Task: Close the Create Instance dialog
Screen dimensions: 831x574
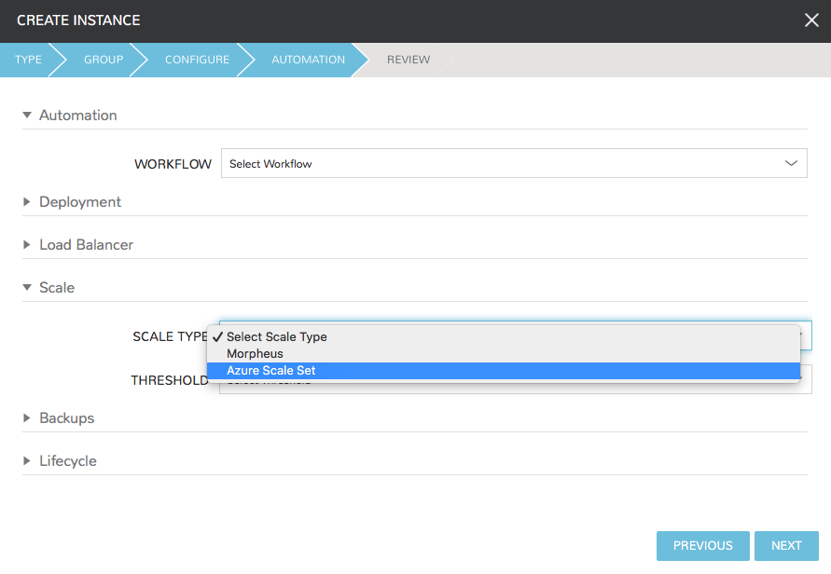Action: tap(811, 20)
